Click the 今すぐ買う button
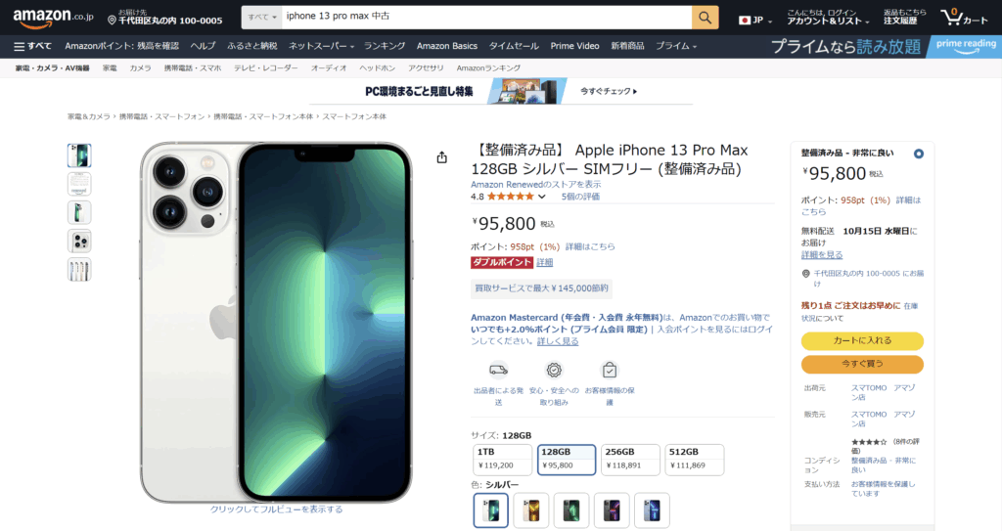 [862, 364]
